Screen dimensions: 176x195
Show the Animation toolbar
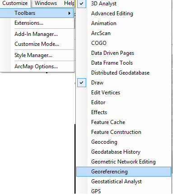[x=124, y=23]
